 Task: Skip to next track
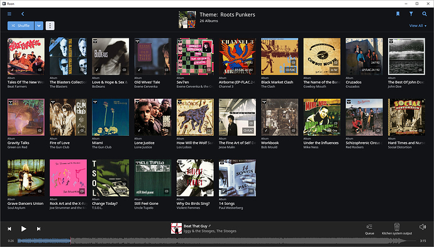click(38, 229)
